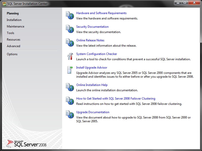Click the Hardware and Software Requirements icon
Viewport: 202px width, 151px height.
pyautogui.click(x=70, y=15)
